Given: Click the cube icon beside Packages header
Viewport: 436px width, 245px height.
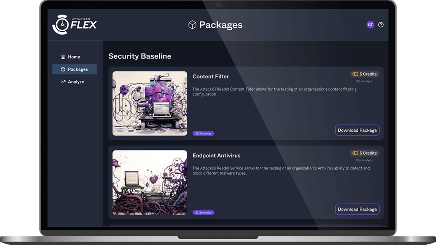Looking at the screenshot, I should [x=192, y=25].
